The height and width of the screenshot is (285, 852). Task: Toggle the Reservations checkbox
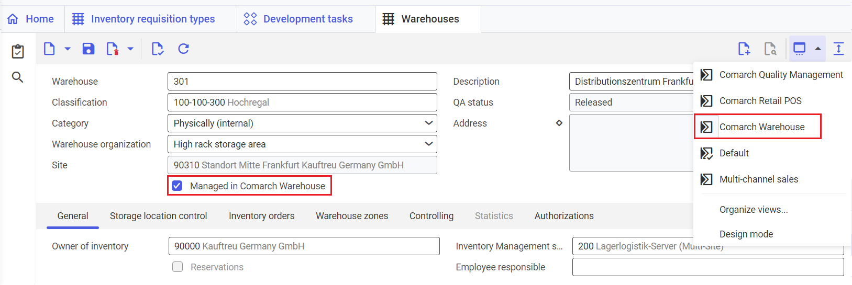178,267
